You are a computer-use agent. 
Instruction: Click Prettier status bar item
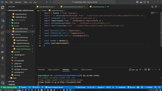point(149,87)
